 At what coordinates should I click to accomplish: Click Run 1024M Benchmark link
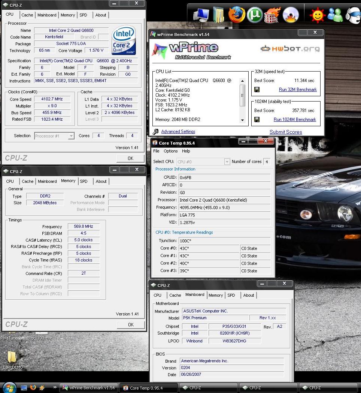point(295,120)
